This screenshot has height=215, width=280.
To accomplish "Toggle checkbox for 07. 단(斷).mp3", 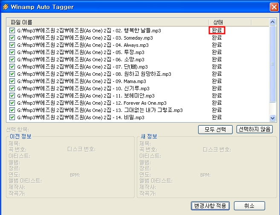I will coord(12,66).
